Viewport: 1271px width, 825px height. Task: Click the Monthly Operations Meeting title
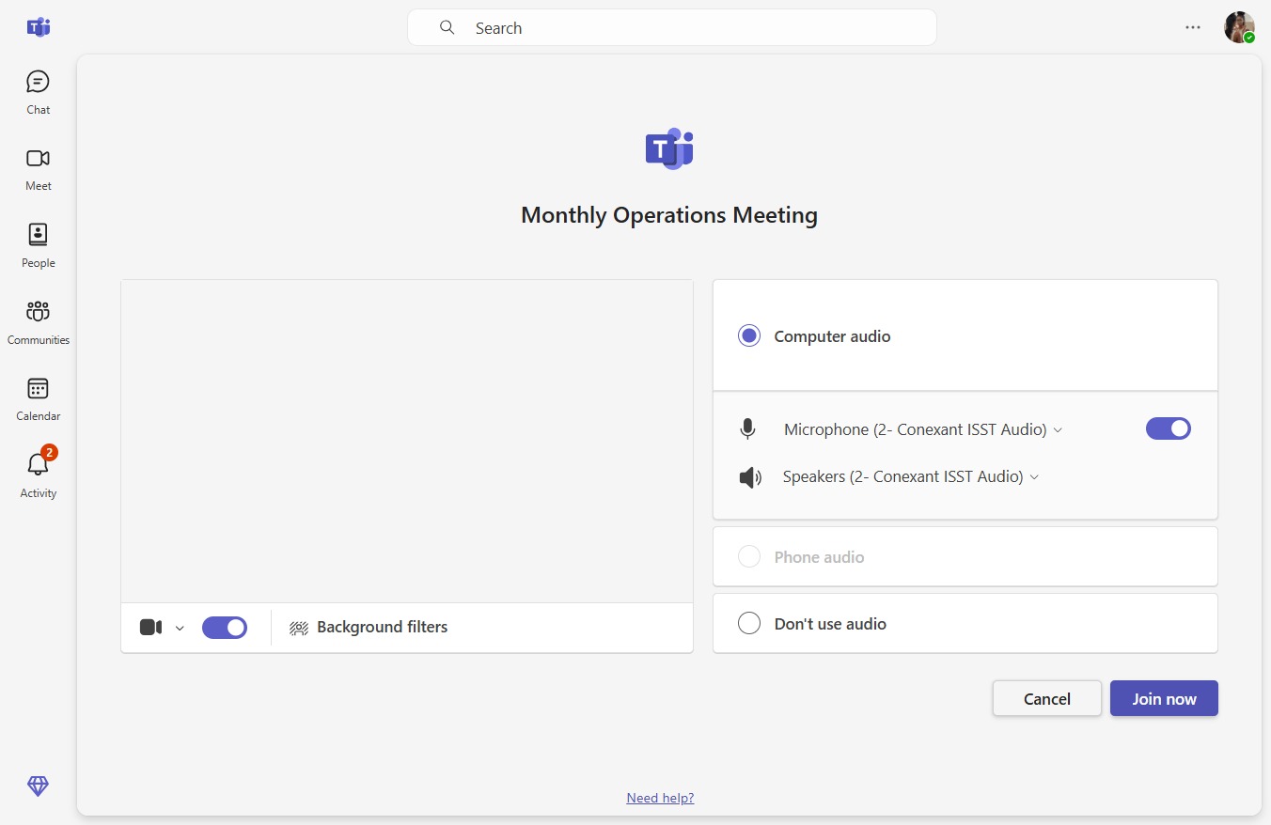click(669, 215)
